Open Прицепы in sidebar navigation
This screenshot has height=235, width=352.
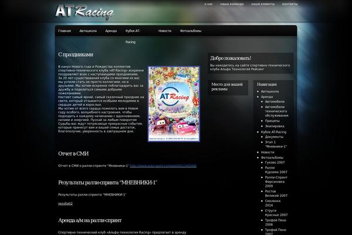[x=272, y=121]
